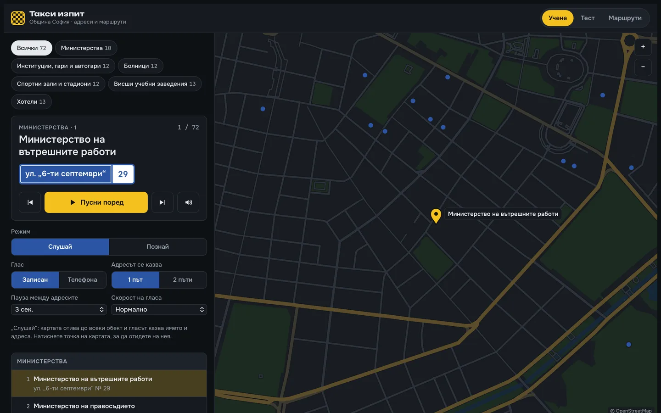Open the Скорост на гласа dropdown
Screen dimensions: 661x413
159,310
